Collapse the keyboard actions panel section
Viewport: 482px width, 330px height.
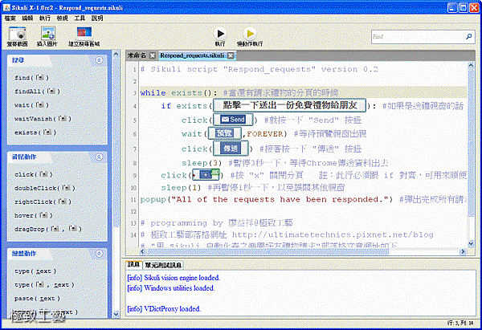point(99,254)
